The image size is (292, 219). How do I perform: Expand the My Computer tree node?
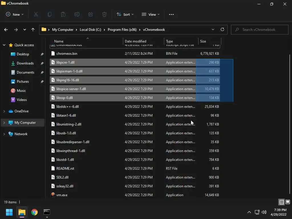pyautogui.click(x=4, y=123)
